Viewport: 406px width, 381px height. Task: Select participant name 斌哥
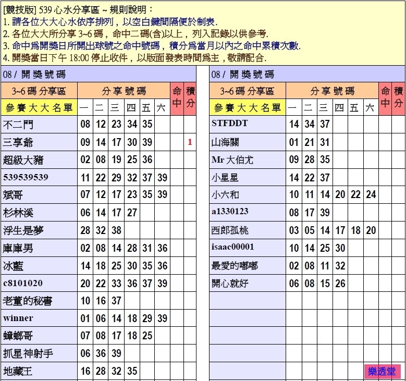[x=13, y=195]
